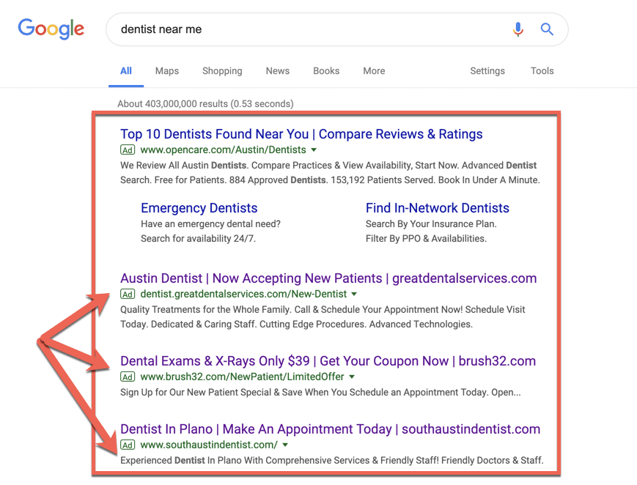Open the Emergency Dentists sitelink

(x=199, y=208)
